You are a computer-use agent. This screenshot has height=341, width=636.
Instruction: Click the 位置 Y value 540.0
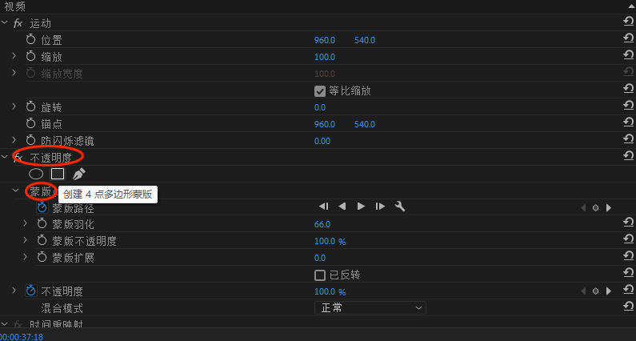click(x=365, y=40)
